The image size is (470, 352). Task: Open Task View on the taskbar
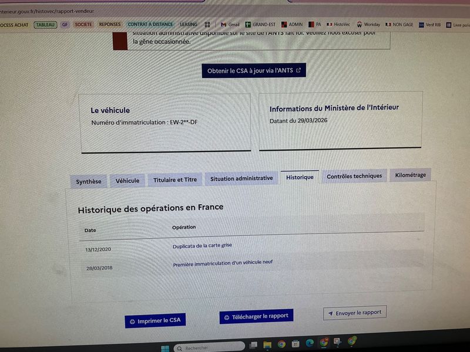coord(253,345)
